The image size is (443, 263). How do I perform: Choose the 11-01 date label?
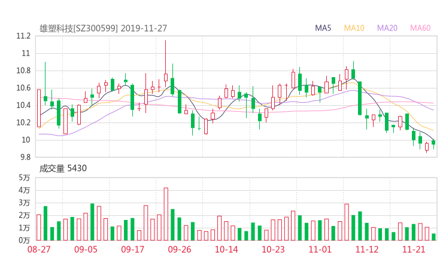pyautogui.click(x=320, y=249)
